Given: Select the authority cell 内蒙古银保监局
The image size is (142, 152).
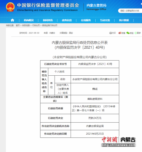Looking at the screenshot, I should coord(95,126).
